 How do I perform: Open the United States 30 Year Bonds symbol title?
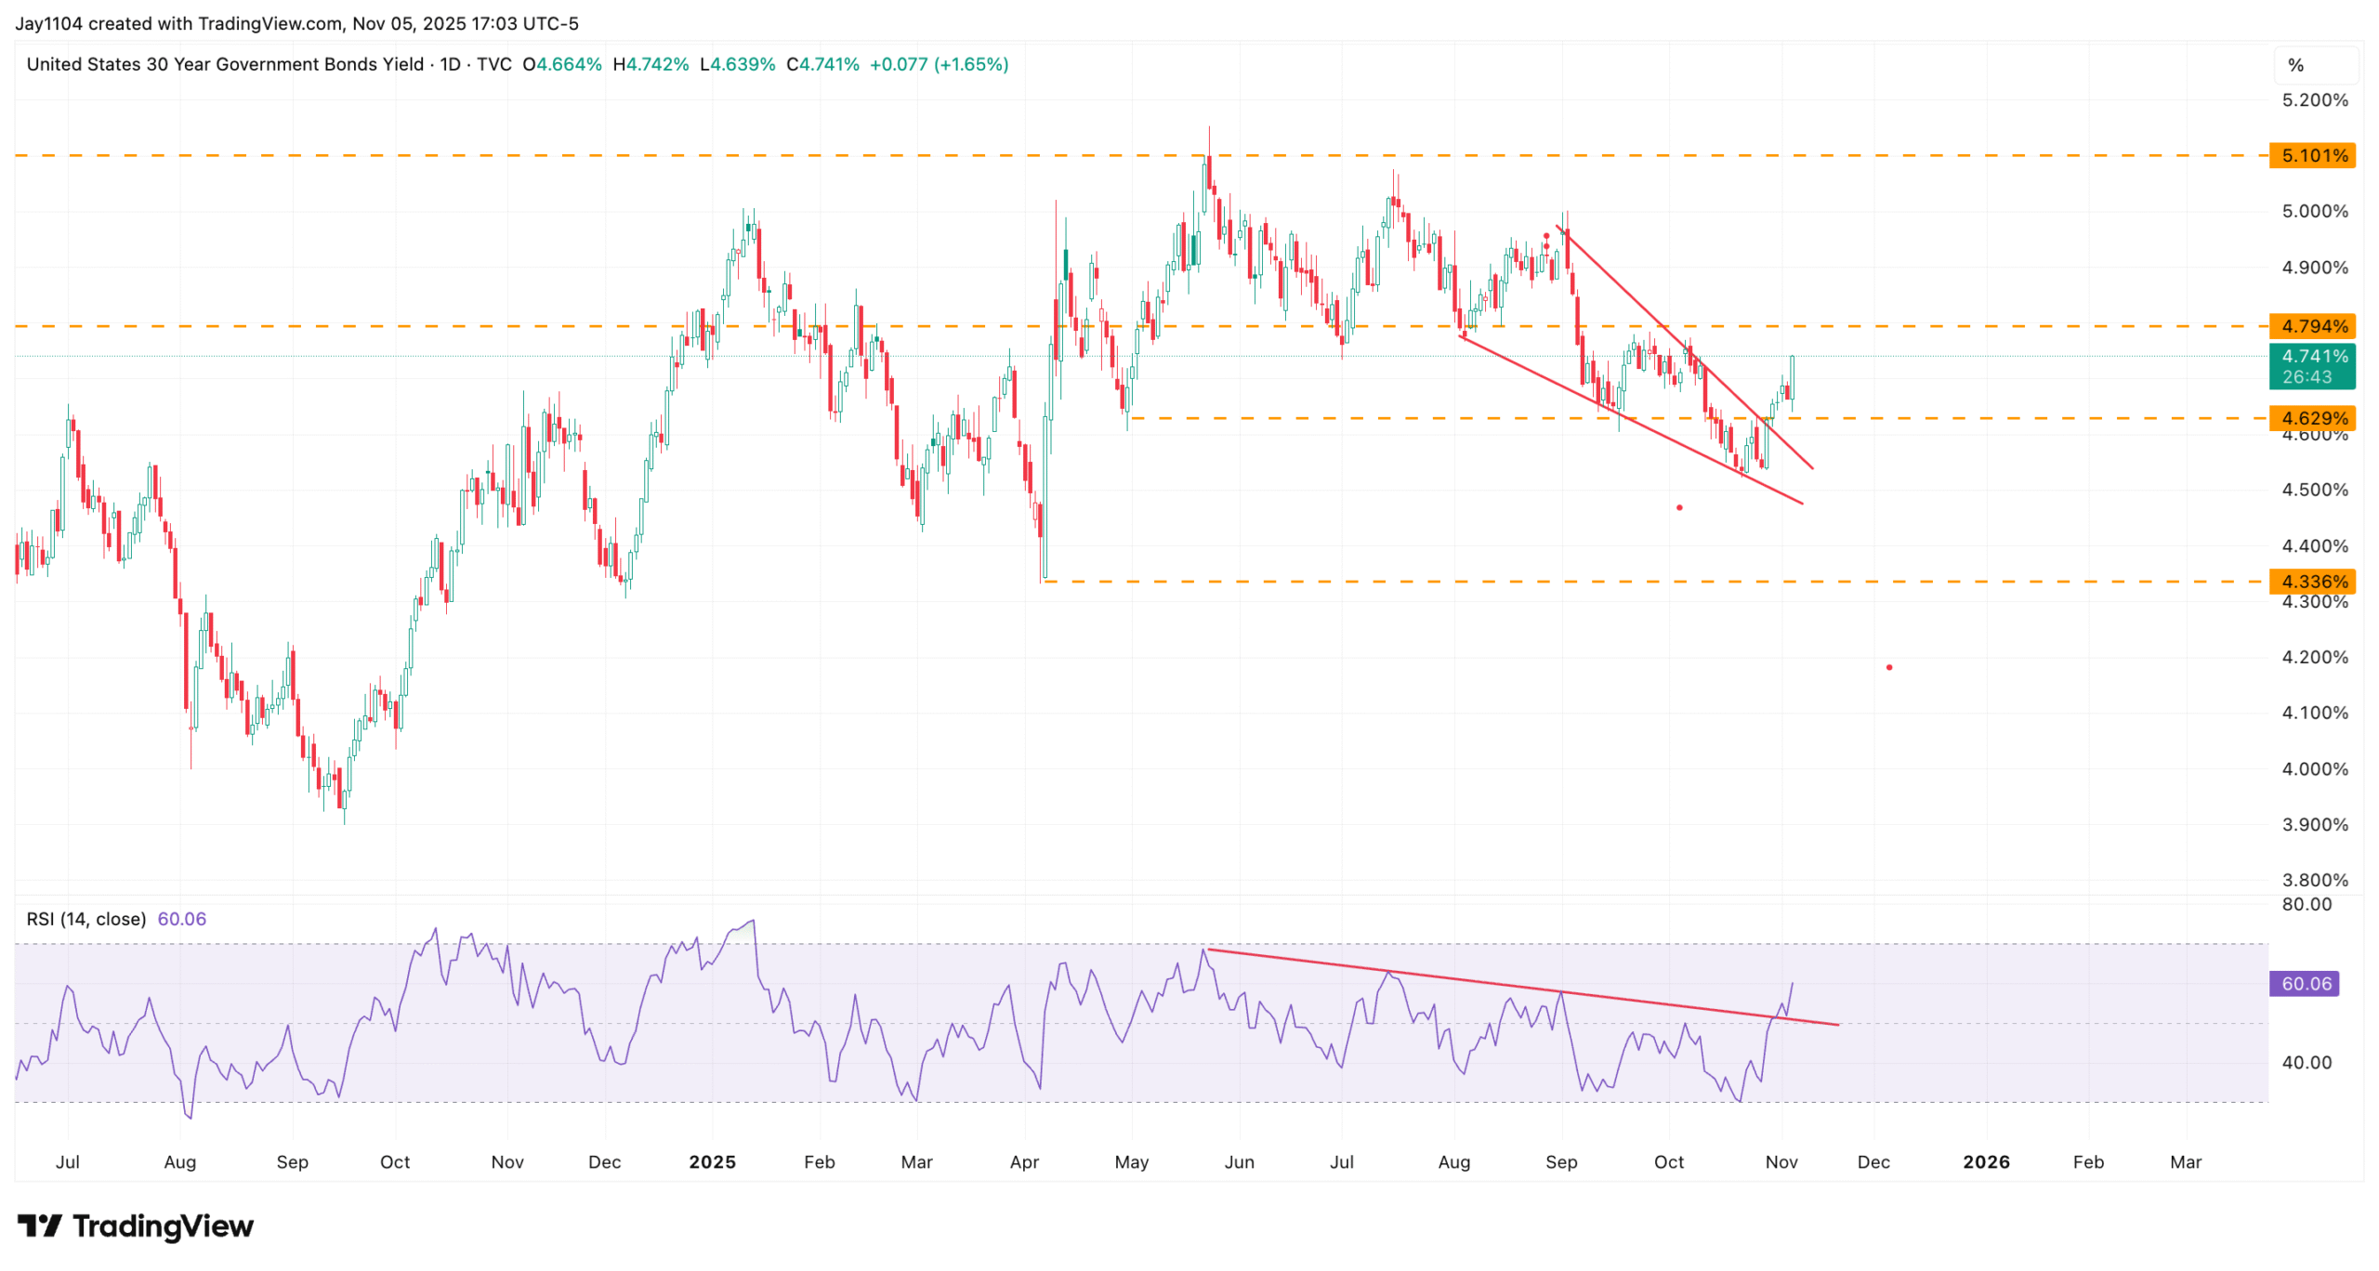pyautogui.click(x=224, y=64)
